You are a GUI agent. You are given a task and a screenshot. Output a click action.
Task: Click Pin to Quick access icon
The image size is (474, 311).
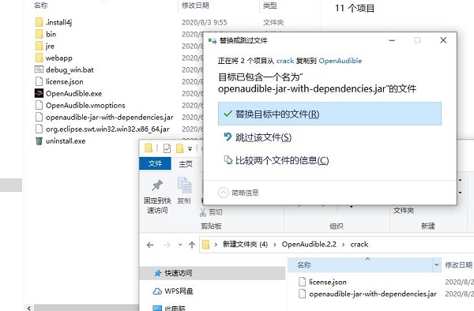click(157, 185)
